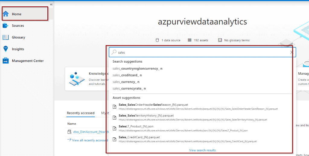Open asset SalesLT_Product_{N}.json
309x156 pixels.
tap(136, 126)
